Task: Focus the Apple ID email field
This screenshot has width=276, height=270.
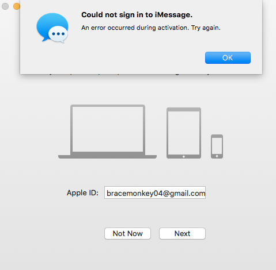Action: [x=155, y=192]
